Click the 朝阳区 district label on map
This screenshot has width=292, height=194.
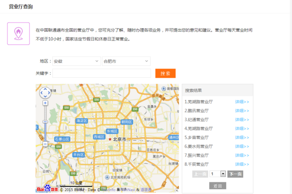(x=127, y=122)
